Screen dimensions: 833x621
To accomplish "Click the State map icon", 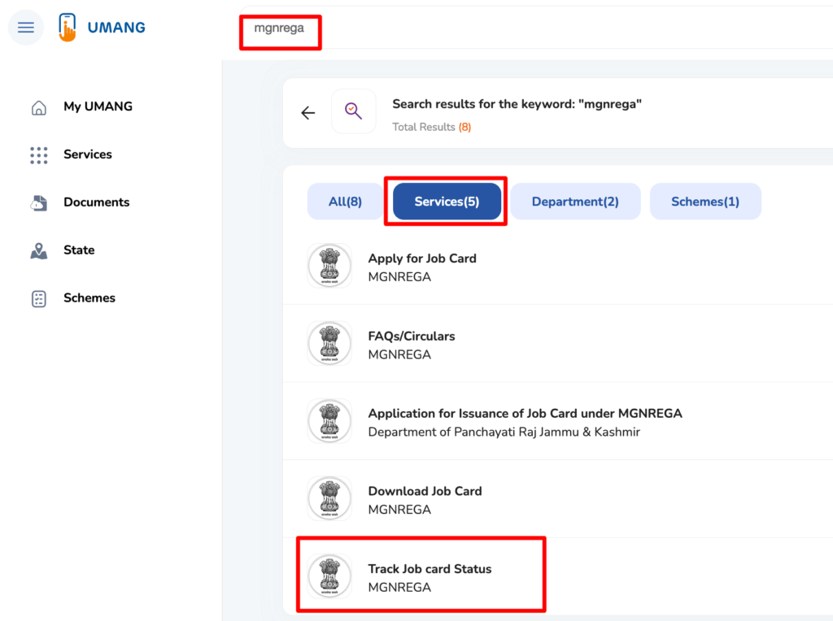I will (x=38, y=251).
